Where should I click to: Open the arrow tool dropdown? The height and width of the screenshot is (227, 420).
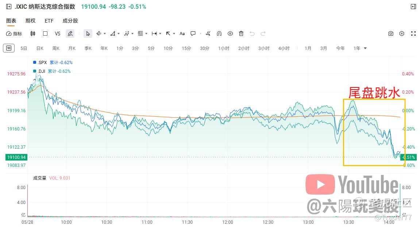click(174, 34)
